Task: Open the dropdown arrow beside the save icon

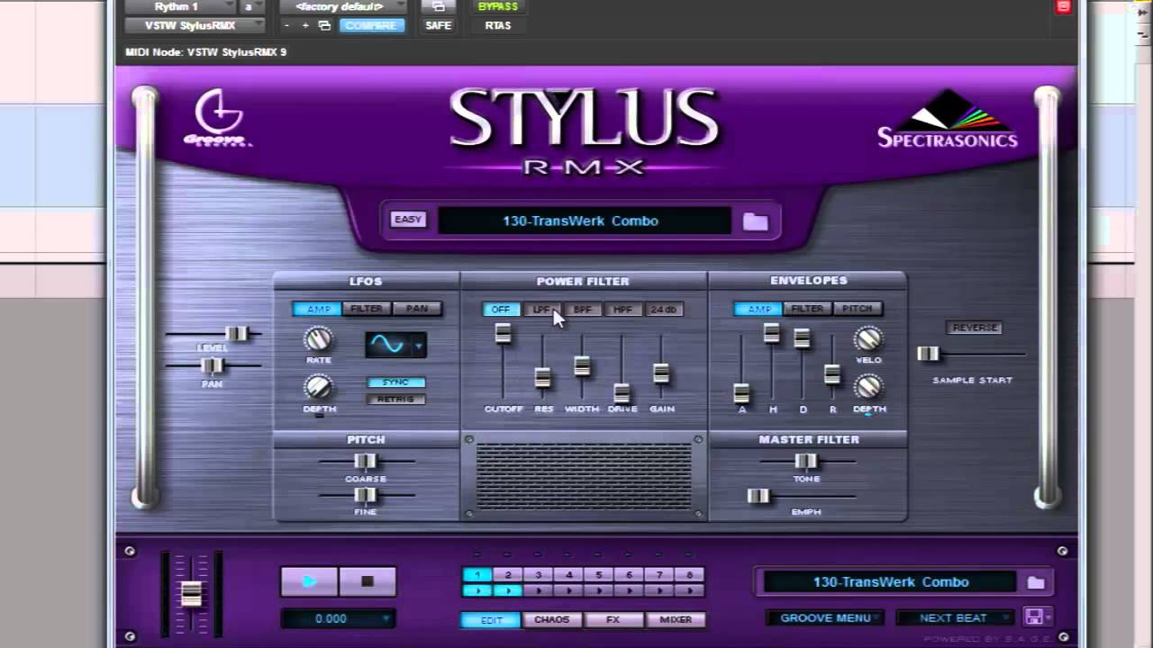Action: point(1048,617)
